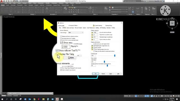Viewport: 180px width, 101px height.
Task: Enable Pan and zoom with raster & OLE
Action: tap(94, 44)
